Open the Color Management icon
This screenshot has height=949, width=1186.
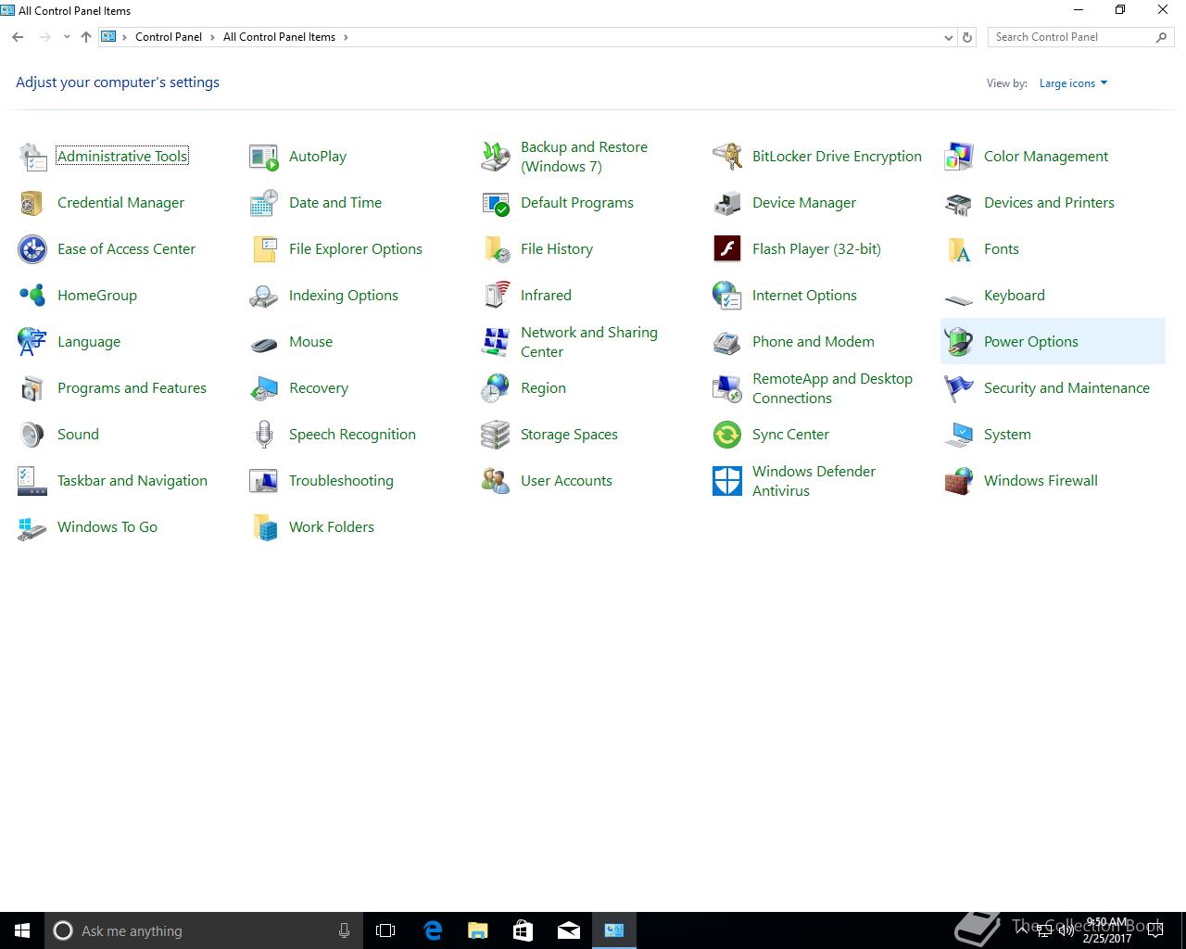[959, 157]
